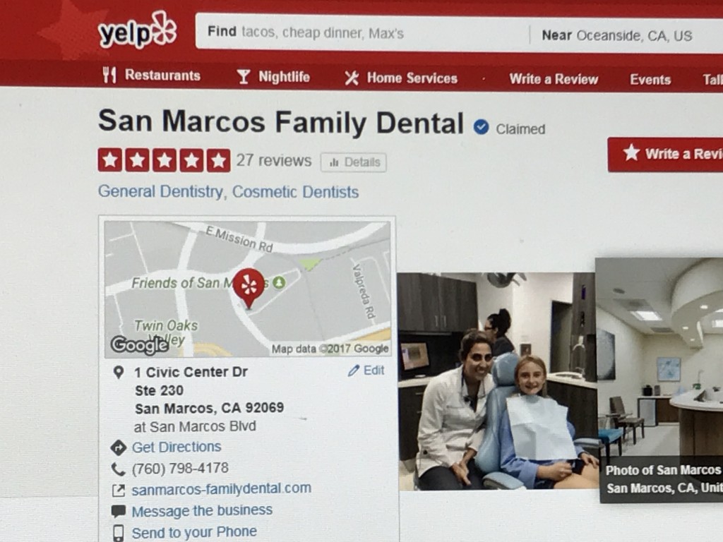723x542 pixels.
Task: Open the Write a Review menu item
Action: pyautogui.click(x=554, y=79)
